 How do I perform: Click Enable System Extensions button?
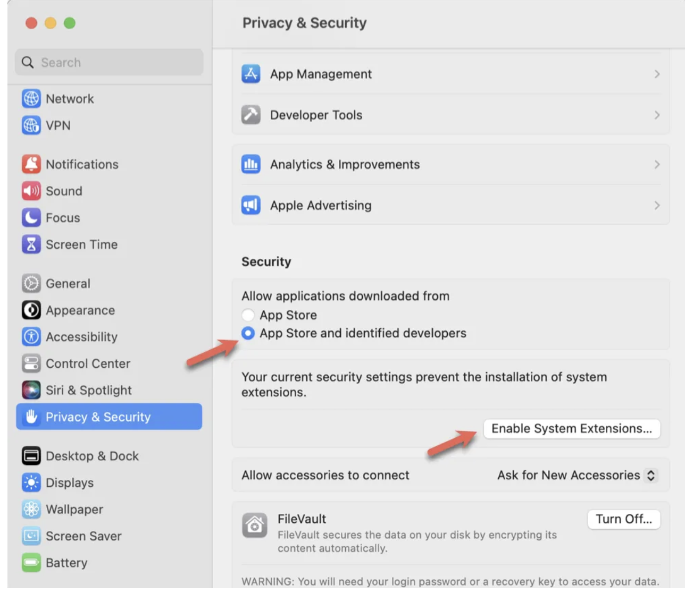click(x=571, y=429)
